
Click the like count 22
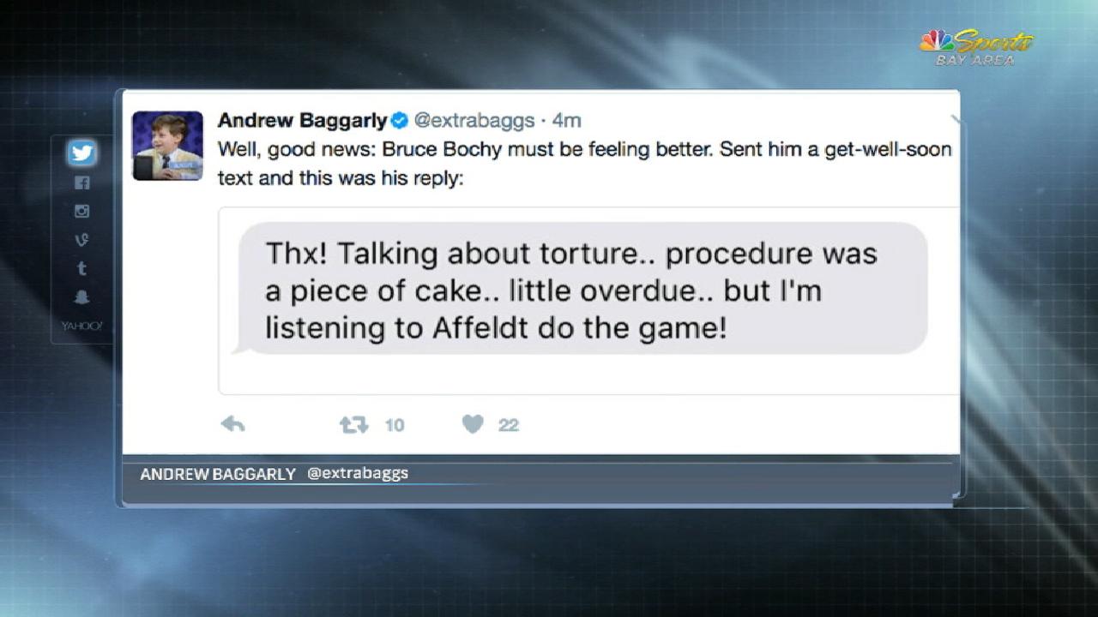(x=509, y=425)
